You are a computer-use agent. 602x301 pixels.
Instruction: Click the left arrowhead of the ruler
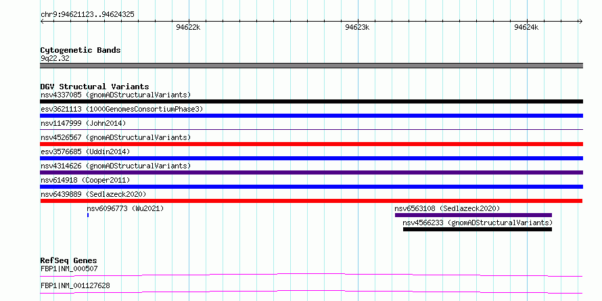coord(42,22)
